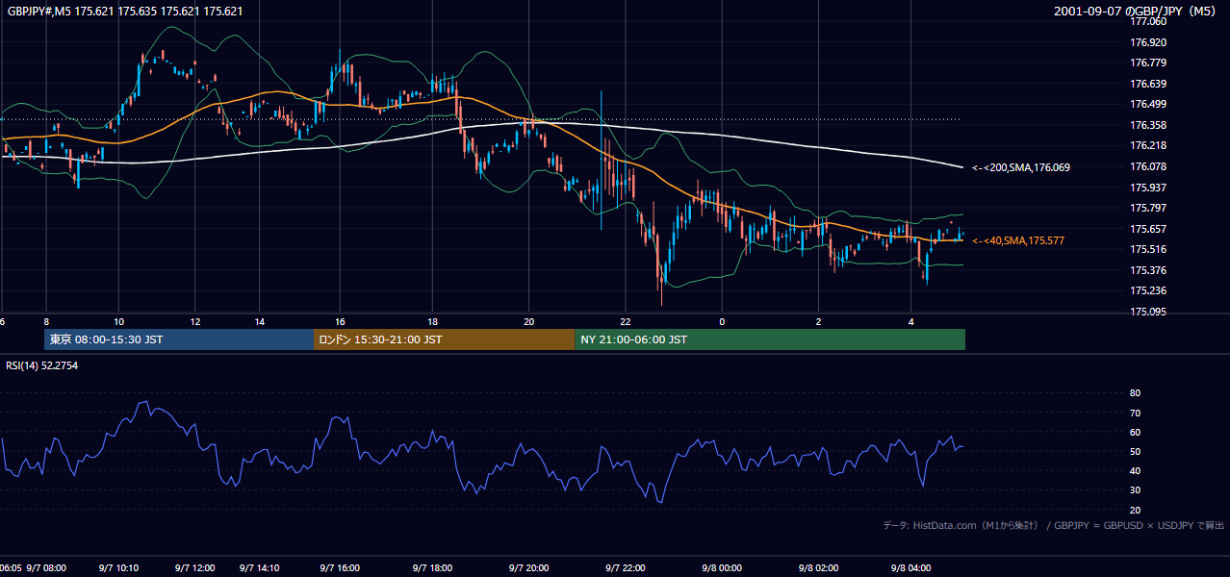Click the '9/7 20:00' bottom time label
The image size is (1230, 577).
click(x=528, y=568)
